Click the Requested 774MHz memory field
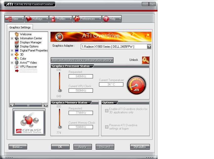 [81, 113]
